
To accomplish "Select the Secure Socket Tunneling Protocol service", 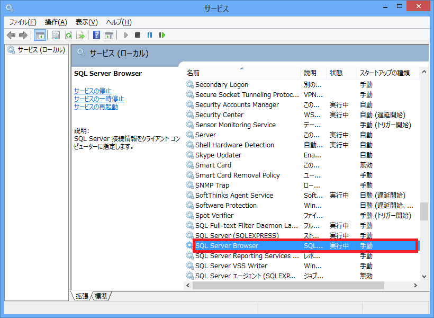I will coord(302,94).
